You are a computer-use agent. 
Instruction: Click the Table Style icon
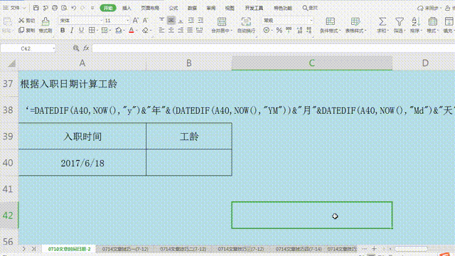coord(355,21)
